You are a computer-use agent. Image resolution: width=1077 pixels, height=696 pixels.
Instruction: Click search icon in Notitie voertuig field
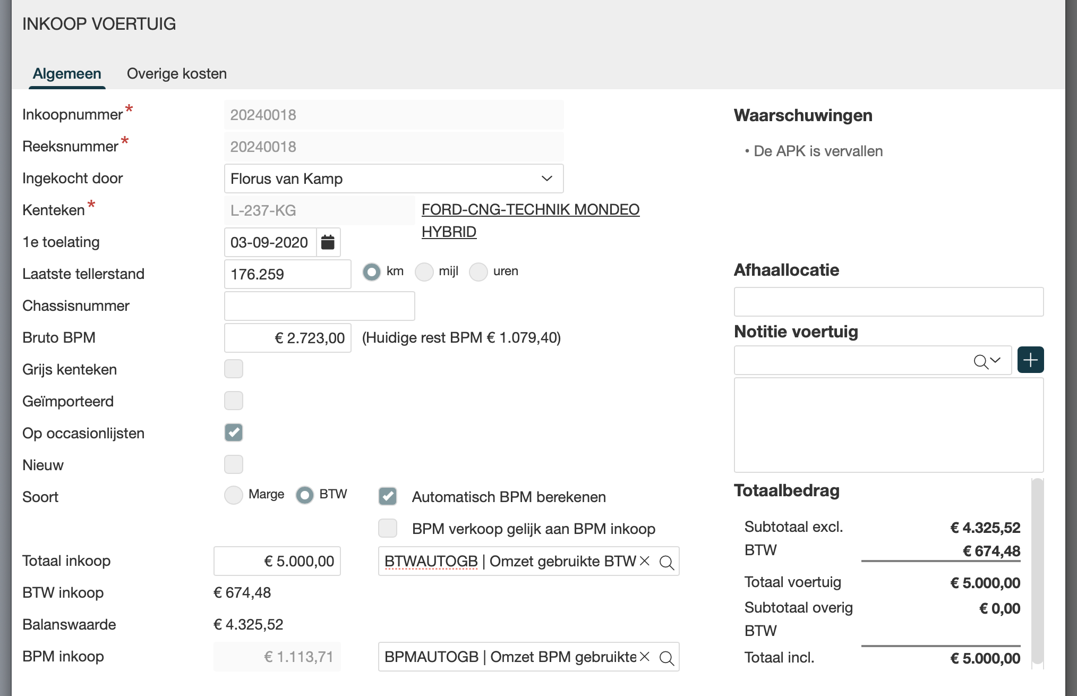tap(980, 361)
